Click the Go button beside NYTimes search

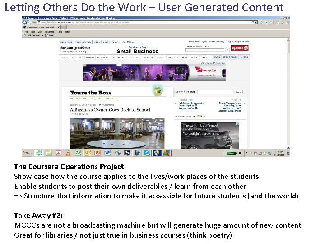click(227, 50)
